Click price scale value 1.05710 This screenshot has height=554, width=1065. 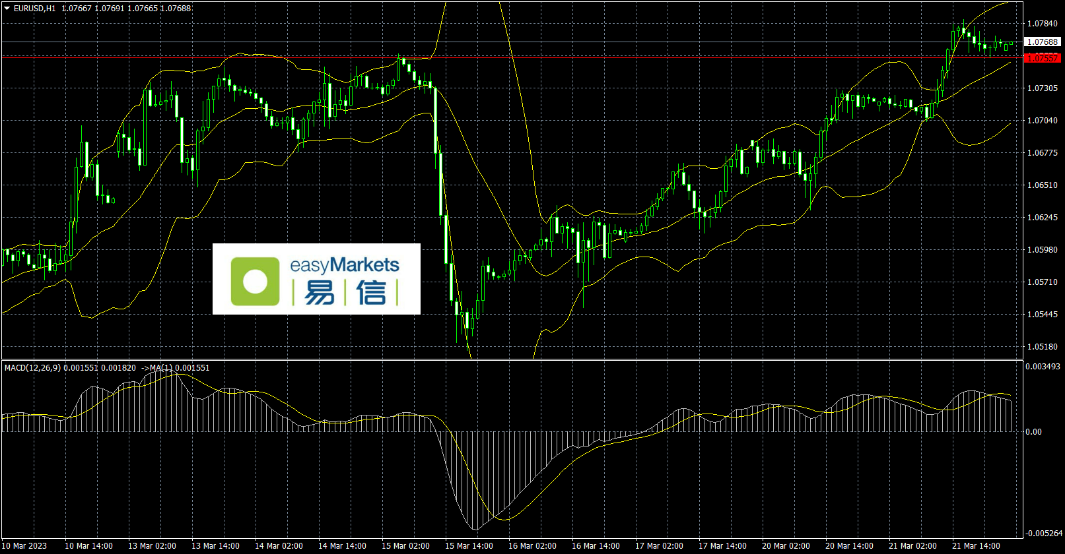tap(1043, 282)
